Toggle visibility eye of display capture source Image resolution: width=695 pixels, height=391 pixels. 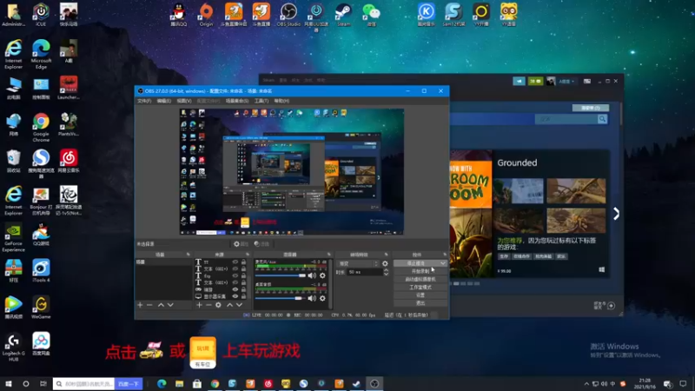click(x=235, y=296)
